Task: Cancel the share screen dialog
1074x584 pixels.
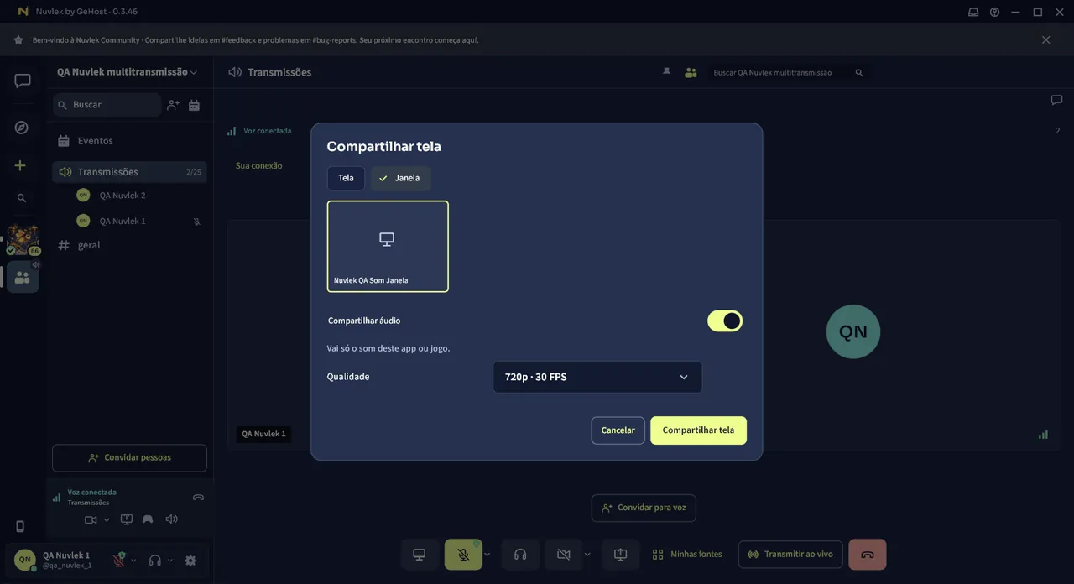Action: [x=618, y=430]
